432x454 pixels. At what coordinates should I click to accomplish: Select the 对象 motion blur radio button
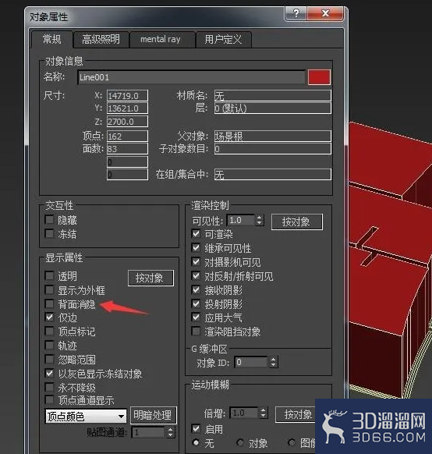pyautogui.click(x=240, y=442)
